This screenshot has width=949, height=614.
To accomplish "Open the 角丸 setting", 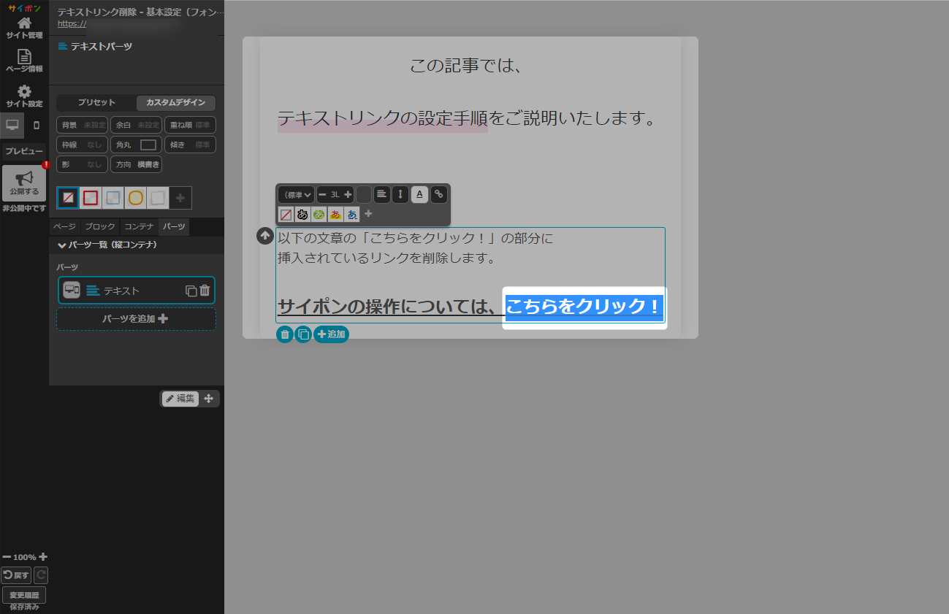I will (136, 145).
